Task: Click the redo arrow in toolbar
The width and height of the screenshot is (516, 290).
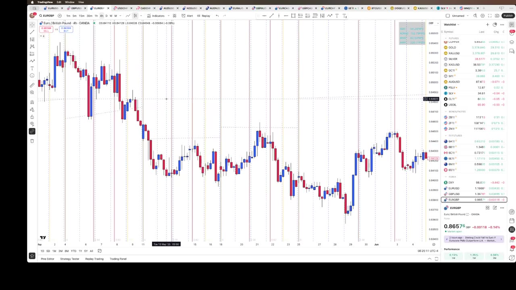Action: [x=225, y=16]
